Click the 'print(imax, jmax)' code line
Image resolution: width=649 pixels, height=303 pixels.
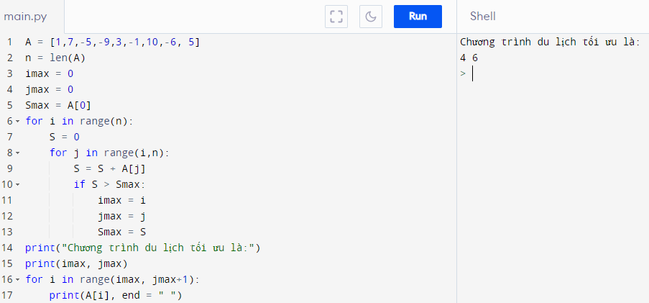[76, 263]
